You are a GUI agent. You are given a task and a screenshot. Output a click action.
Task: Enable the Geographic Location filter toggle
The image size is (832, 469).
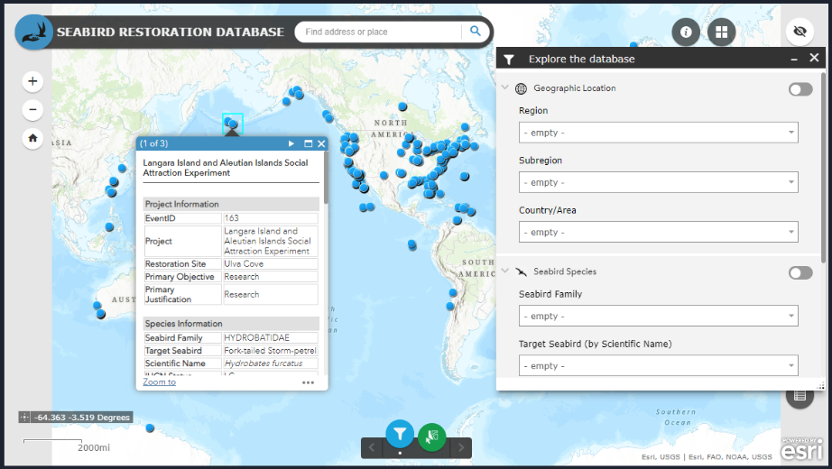click(x=800, y=89)
